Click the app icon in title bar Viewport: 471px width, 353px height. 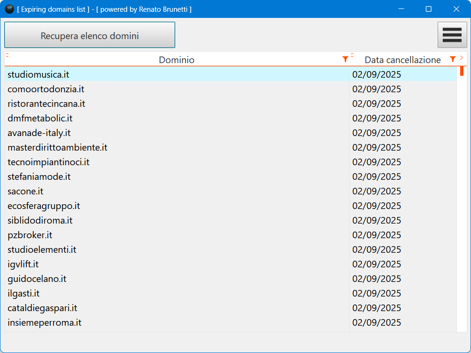point(9,9)
